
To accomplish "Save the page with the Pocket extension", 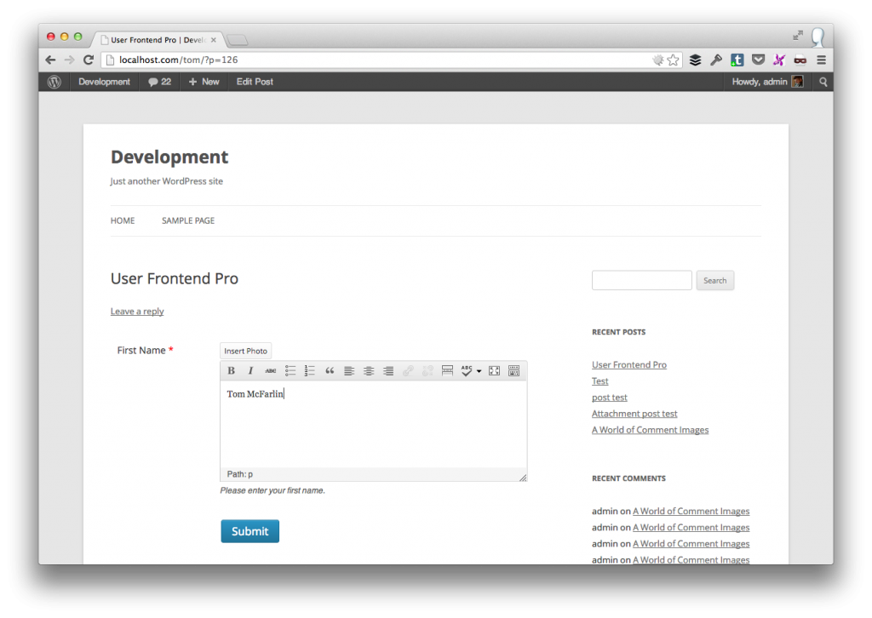I will click(758, 60).
